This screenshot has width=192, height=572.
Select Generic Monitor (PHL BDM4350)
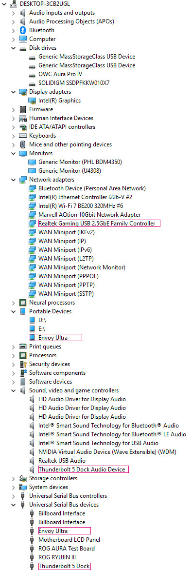point(80,162)
